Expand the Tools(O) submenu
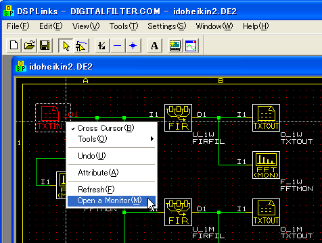This screenshot has height=243, width=322. point(112,139)
